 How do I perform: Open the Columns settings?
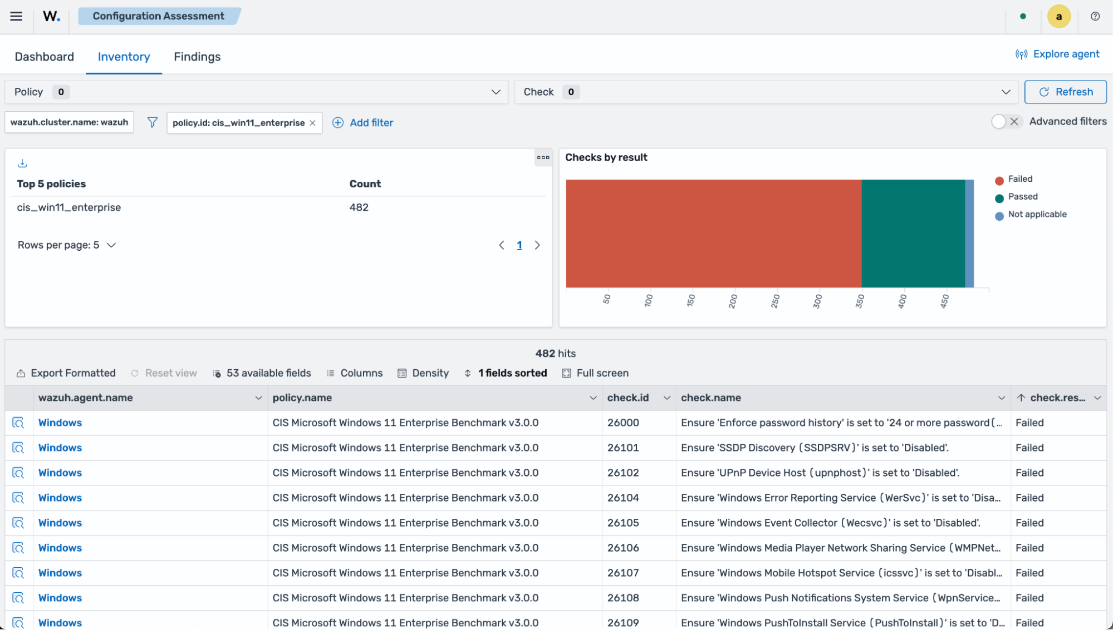355,373
